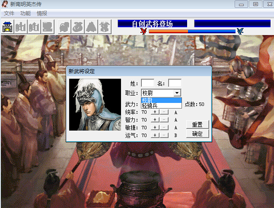Click the greyed soldiers-with-up-arrow toolbar icon
The width and height of the screenshot is (274, 208).
(x=34, y=27)
